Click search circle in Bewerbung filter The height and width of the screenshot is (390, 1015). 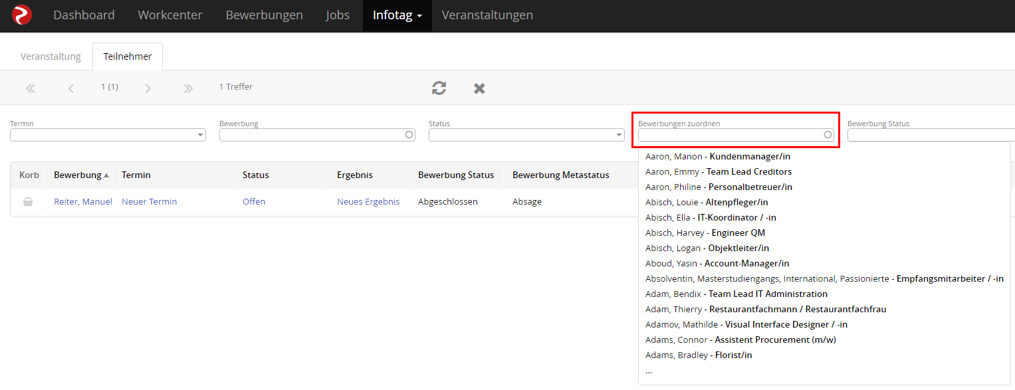point(409,135)
